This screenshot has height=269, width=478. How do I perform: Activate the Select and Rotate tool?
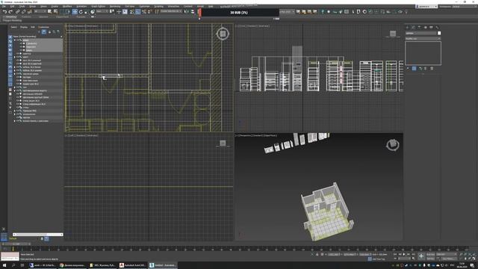[x=81, y=12]
